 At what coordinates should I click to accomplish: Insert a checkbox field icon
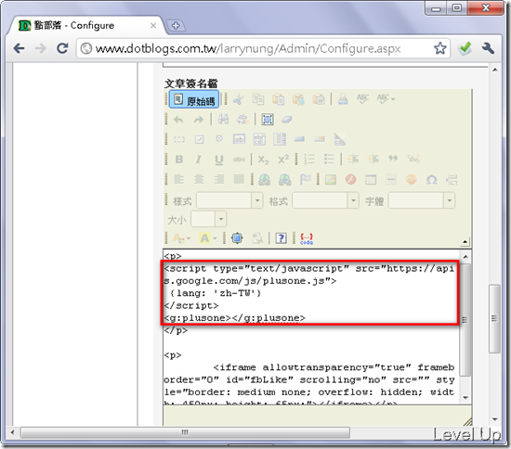tap(200, 139)
